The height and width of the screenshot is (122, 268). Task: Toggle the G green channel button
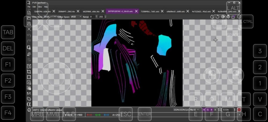coord(208,110)
